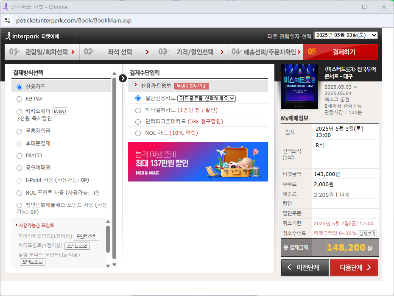Click 포인트조회 under 삼성 보너스 포인트

(33, 262)
